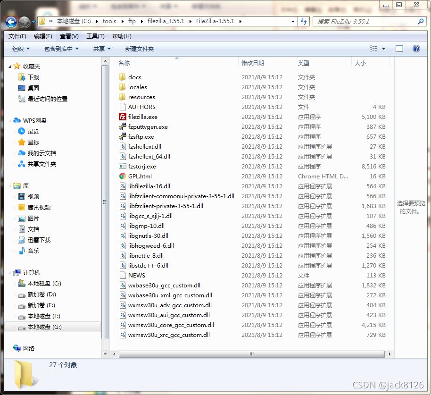The width and height of the screenshot is (431, 395).
Task: Select the GPL.html Chrome icon
Action: tap(122, 176)
